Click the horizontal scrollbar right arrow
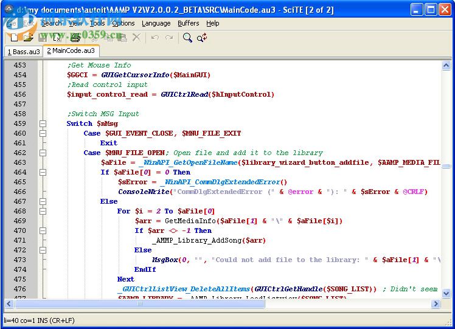Image resolution: width=455 pixels, height=329 pixels. [x=436, y=303]
